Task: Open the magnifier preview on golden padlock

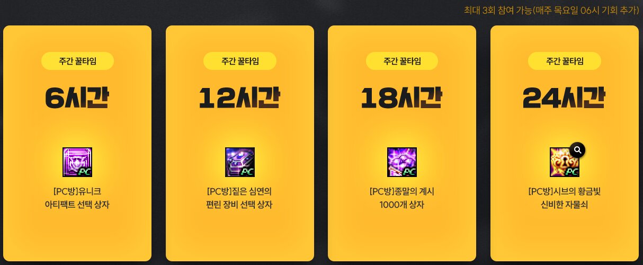Action: (x=577, y=150)
